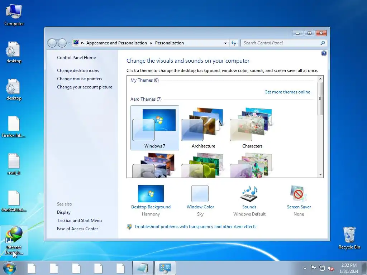The width and height of the screenshot is (367, 275).
Task: Expand the address bar history dropdown
Action: (225, 43)
